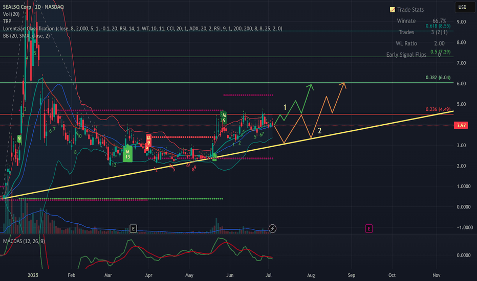
Task: Click the Nov date axis label
Action: (x=437, y=275)
